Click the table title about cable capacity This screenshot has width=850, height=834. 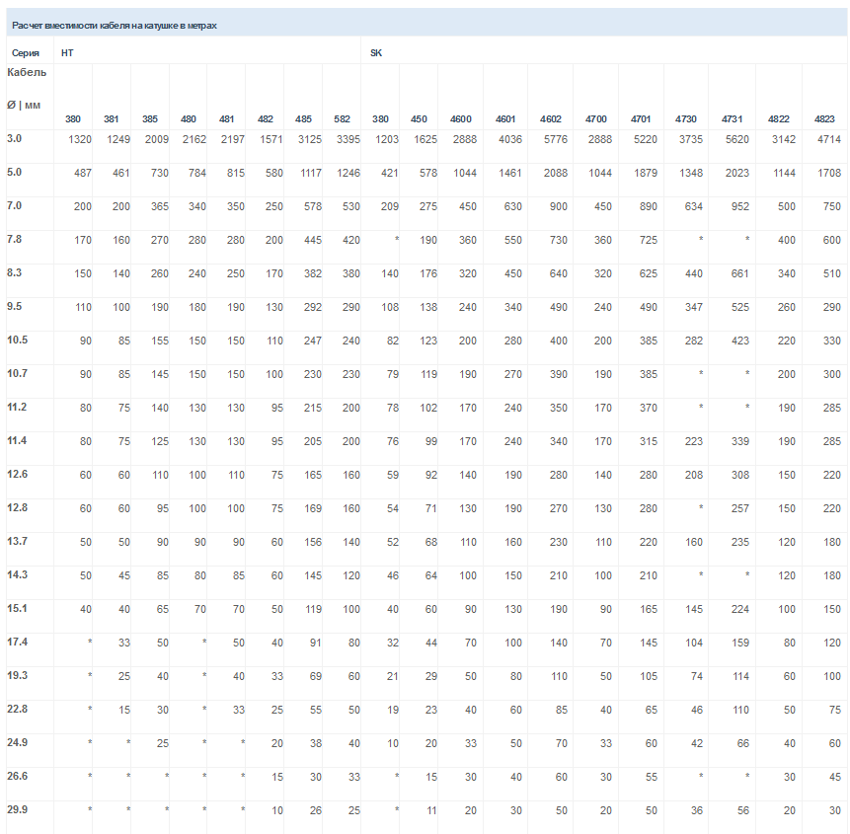point(114,26)
